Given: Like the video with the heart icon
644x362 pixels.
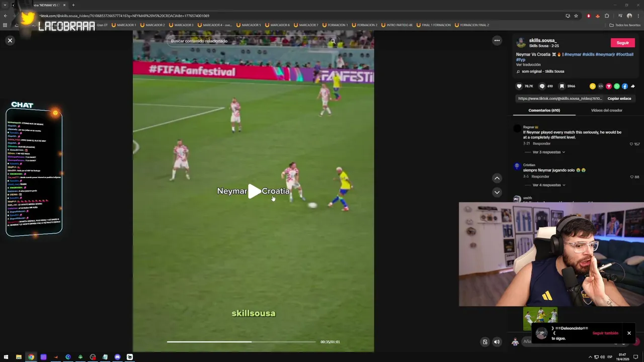Looking at the screenshot, I should point(519,86).
